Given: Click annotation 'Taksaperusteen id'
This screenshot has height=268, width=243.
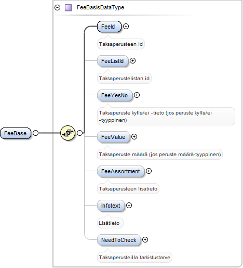Looking at the screenshot, I should [x=121, y=44].
